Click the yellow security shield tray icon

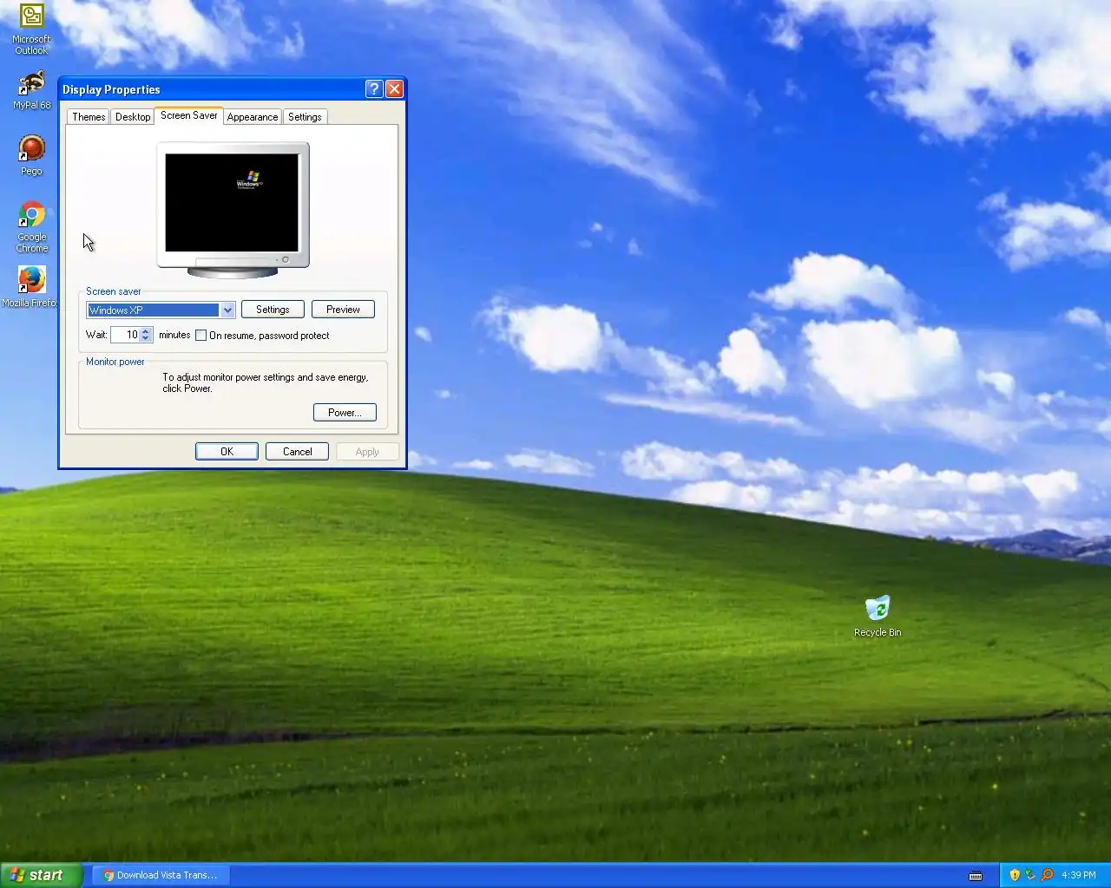pyautogui.click(x=1015, y=875)
